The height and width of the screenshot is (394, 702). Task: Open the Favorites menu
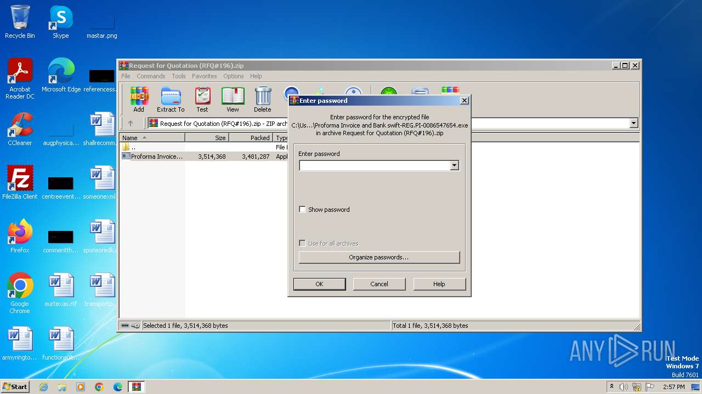204,76
